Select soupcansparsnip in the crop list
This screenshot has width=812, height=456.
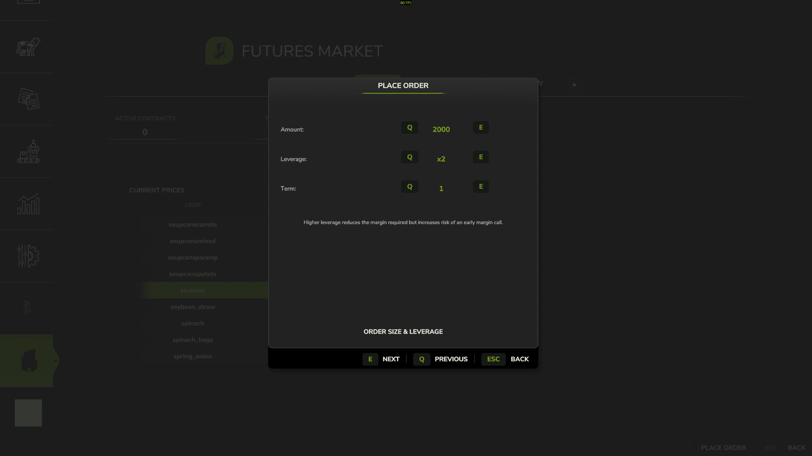pyautogui.click(x=193, y=258)
